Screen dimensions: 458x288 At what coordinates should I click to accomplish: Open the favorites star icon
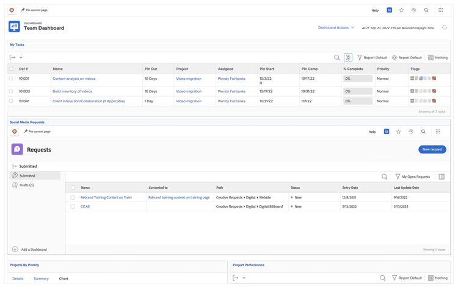point(401,10)
